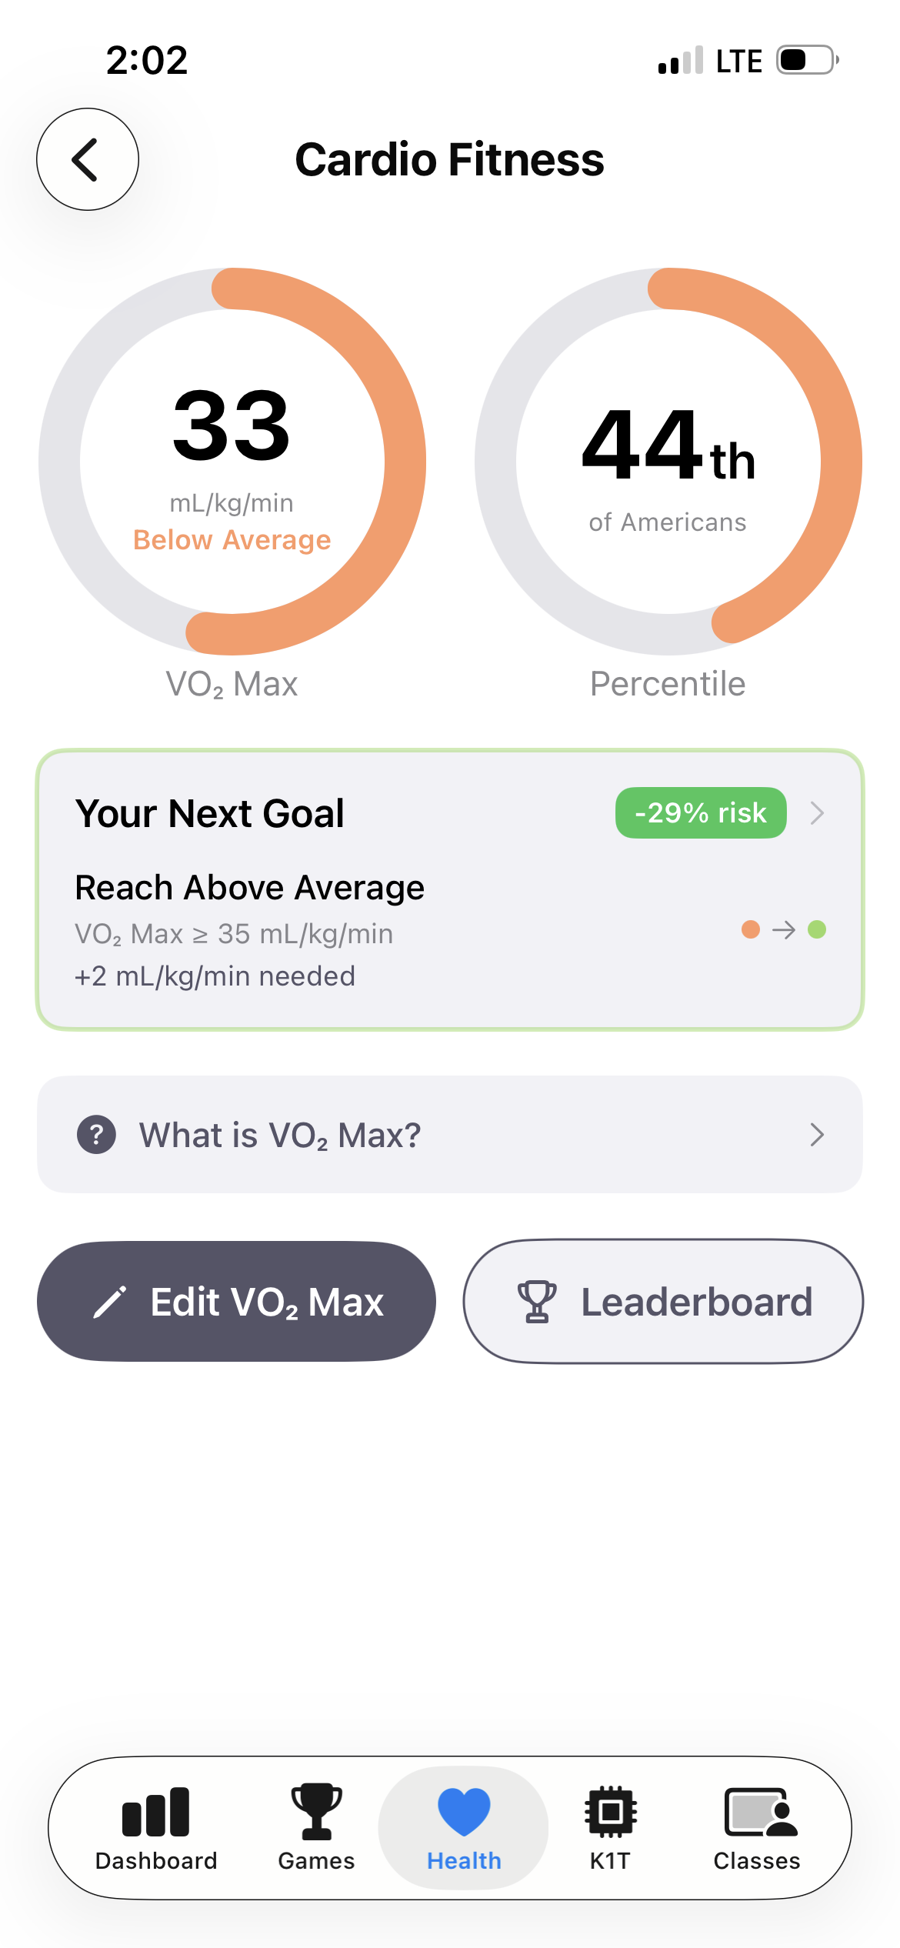Screen dimensions: 900x1948
Task: Tap the green -29% risk badge
Action: tap(700, 812)
